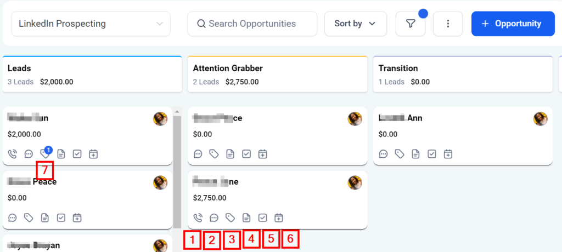
Task: Click the Search Opportunities field
Action: point(252,24)
